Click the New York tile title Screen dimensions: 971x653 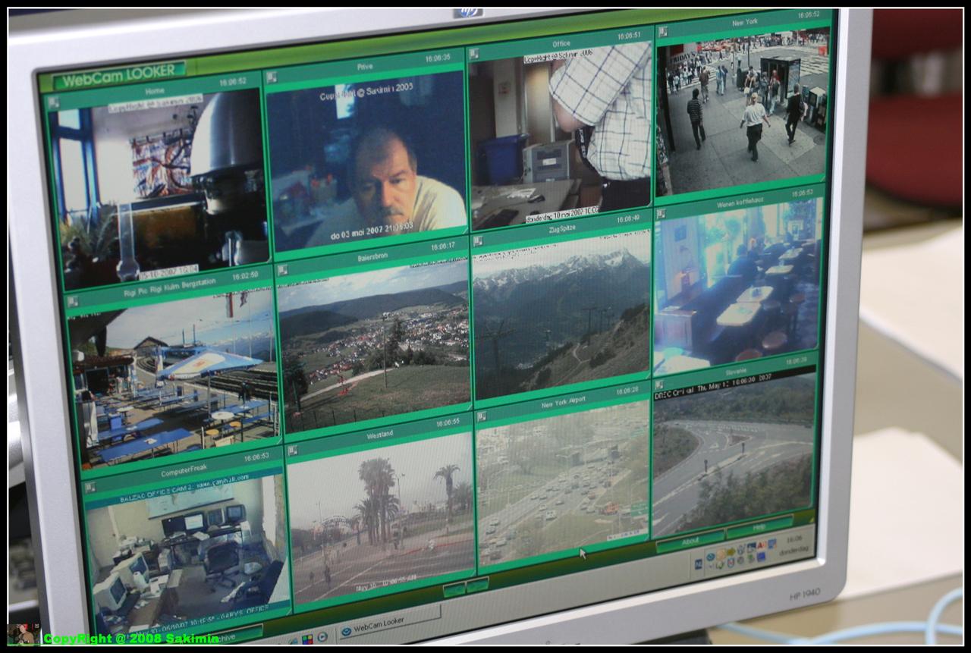click(x=745, y=23)
